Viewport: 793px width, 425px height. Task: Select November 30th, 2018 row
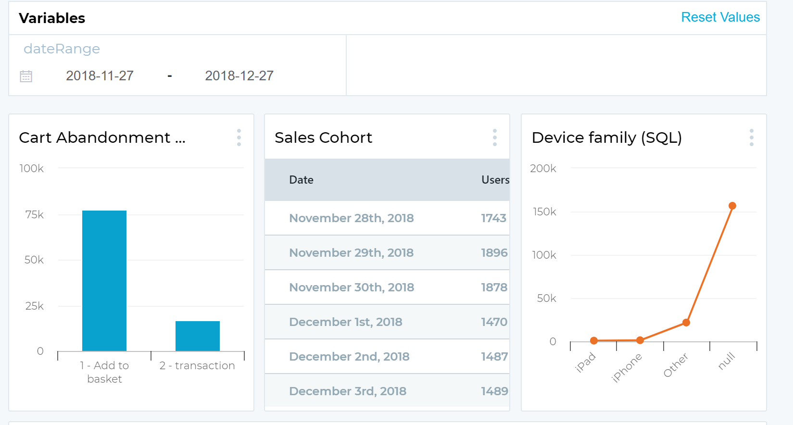(x=351, y=287)
